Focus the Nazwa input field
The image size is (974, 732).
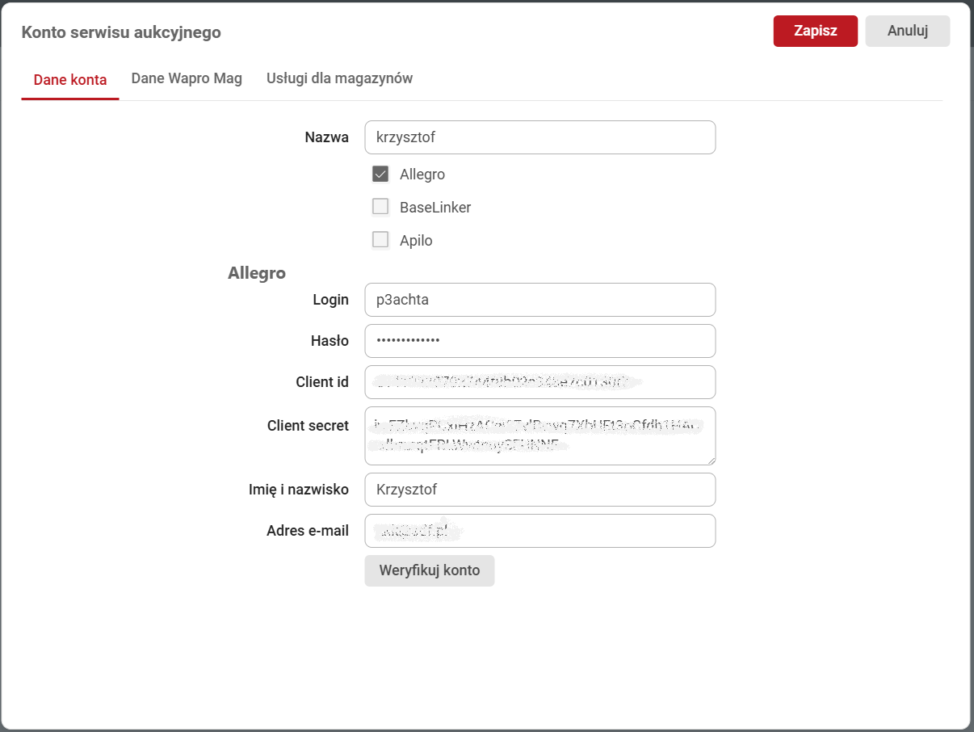[539, 137]
